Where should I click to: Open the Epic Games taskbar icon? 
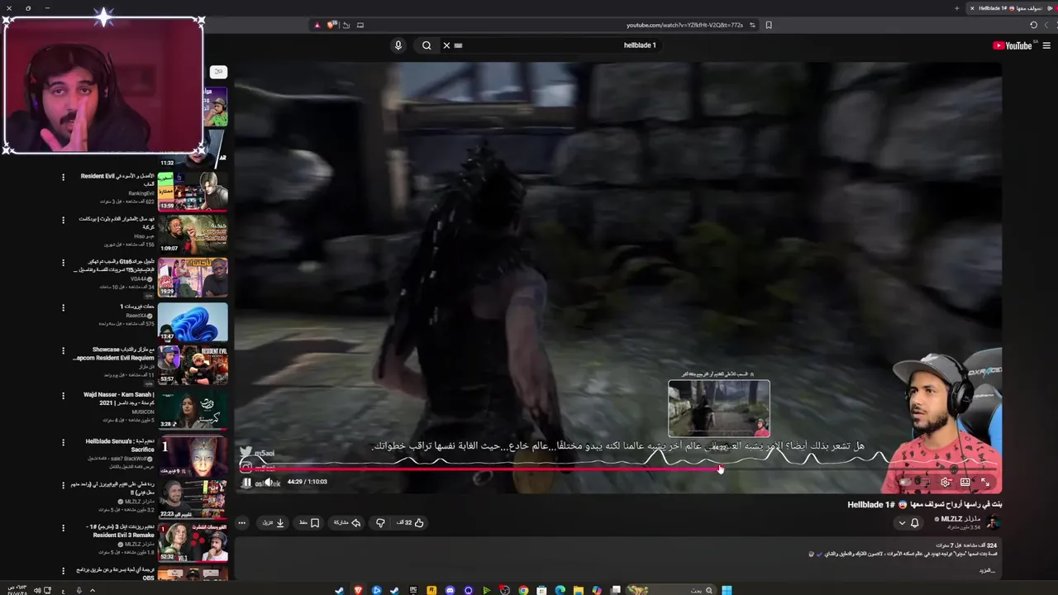click(413, 590)
